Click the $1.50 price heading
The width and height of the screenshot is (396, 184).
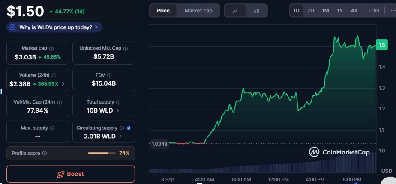[x=26, y=12]
